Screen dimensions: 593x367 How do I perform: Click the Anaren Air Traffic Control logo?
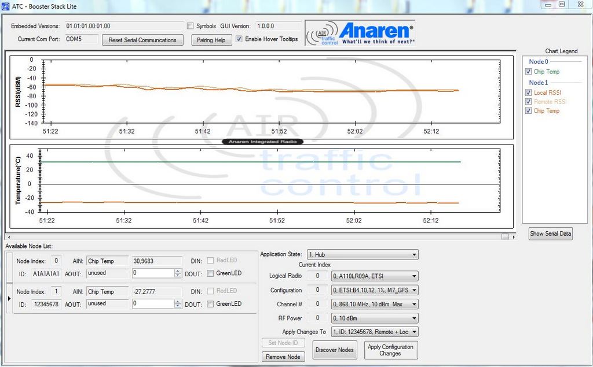coord(360,34)
